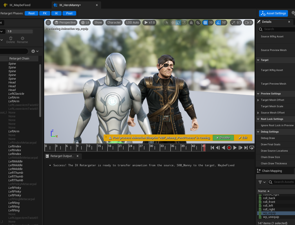Activate the rotate gizmo tool
The image size is (295, 225).
click(x=178, y=22)
